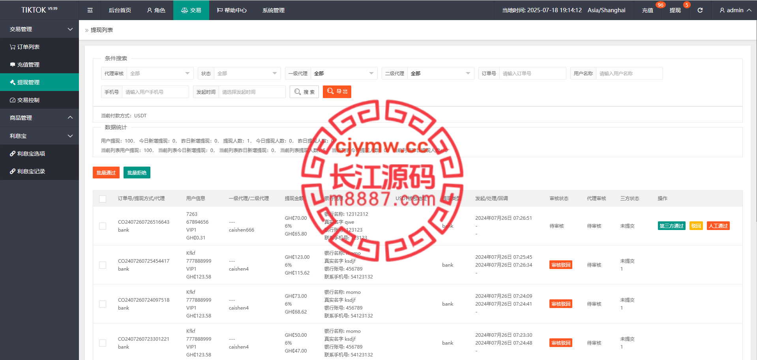
Task: Click amount GH₵70.00 in first row
Action: tap(296, 218)
